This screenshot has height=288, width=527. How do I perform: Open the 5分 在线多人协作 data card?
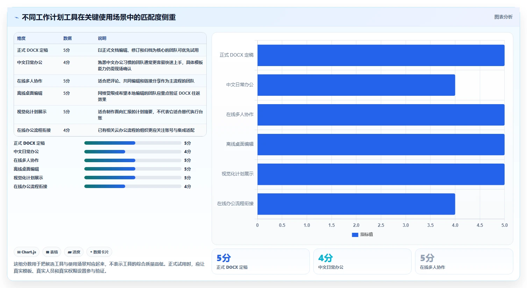pyautogui.click(x=464, y=261)
